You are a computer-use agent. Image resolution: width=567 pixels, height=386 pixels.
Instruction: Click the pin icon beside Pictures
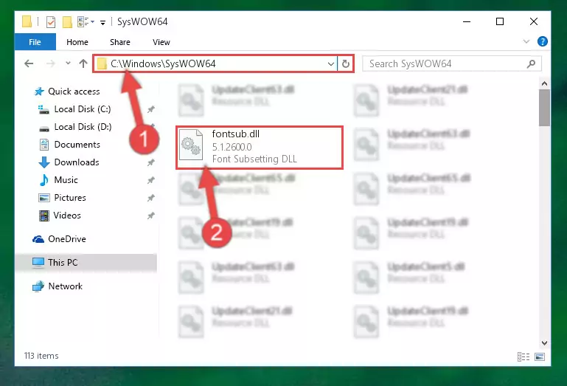tap(151, 198)
